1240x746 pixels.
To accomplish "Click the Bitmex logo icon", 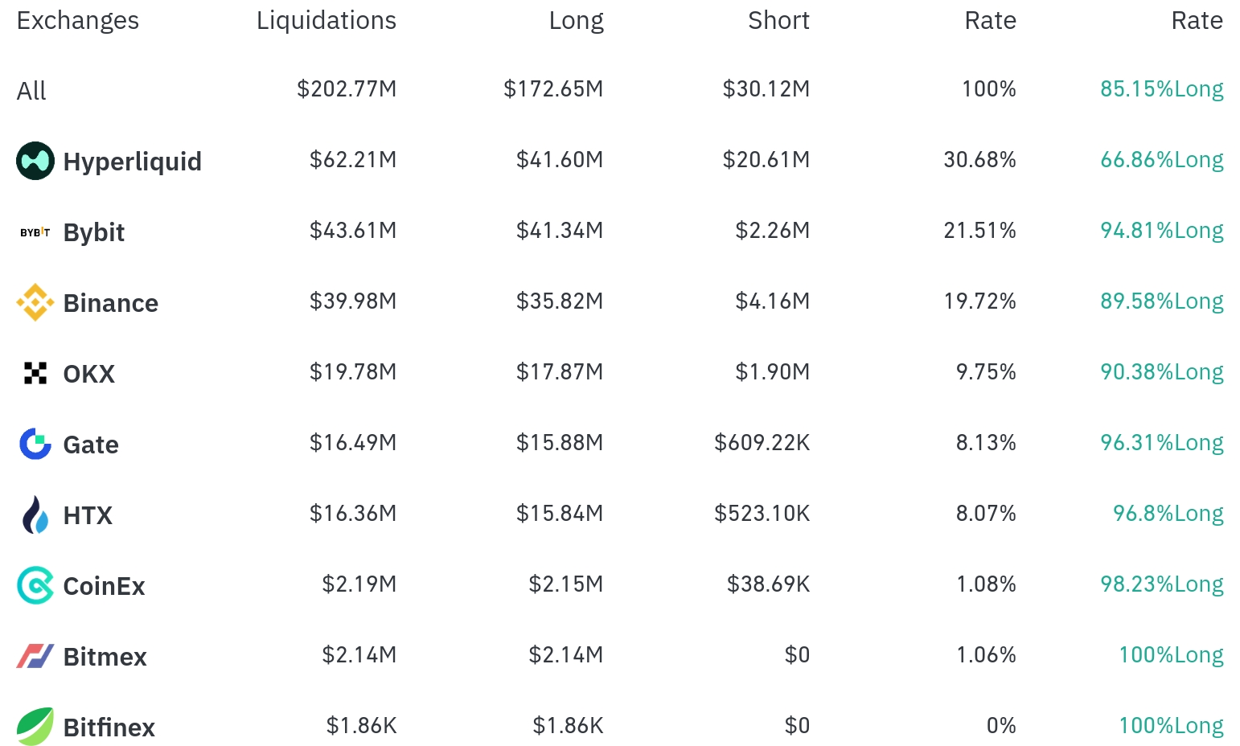I will [x=35, y=656].
